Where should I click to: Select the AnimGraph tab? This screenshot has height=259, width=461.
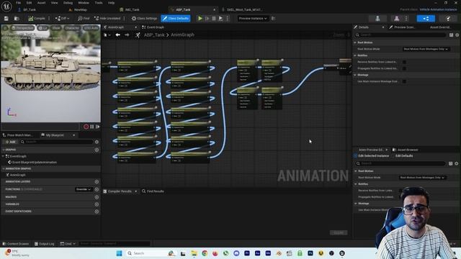pos(116,27)
